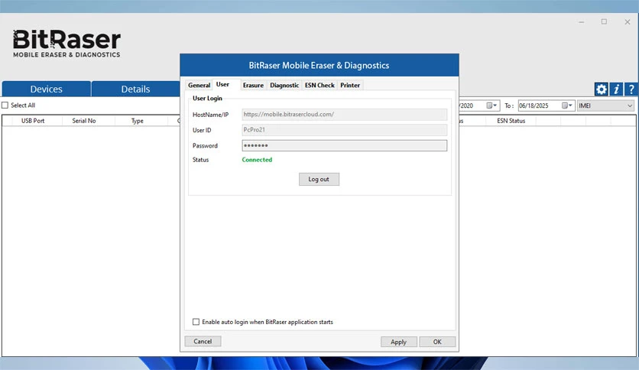Switch to the Devices tab
This screenshot has height=370, width=639.
click(x=47, y=89)
